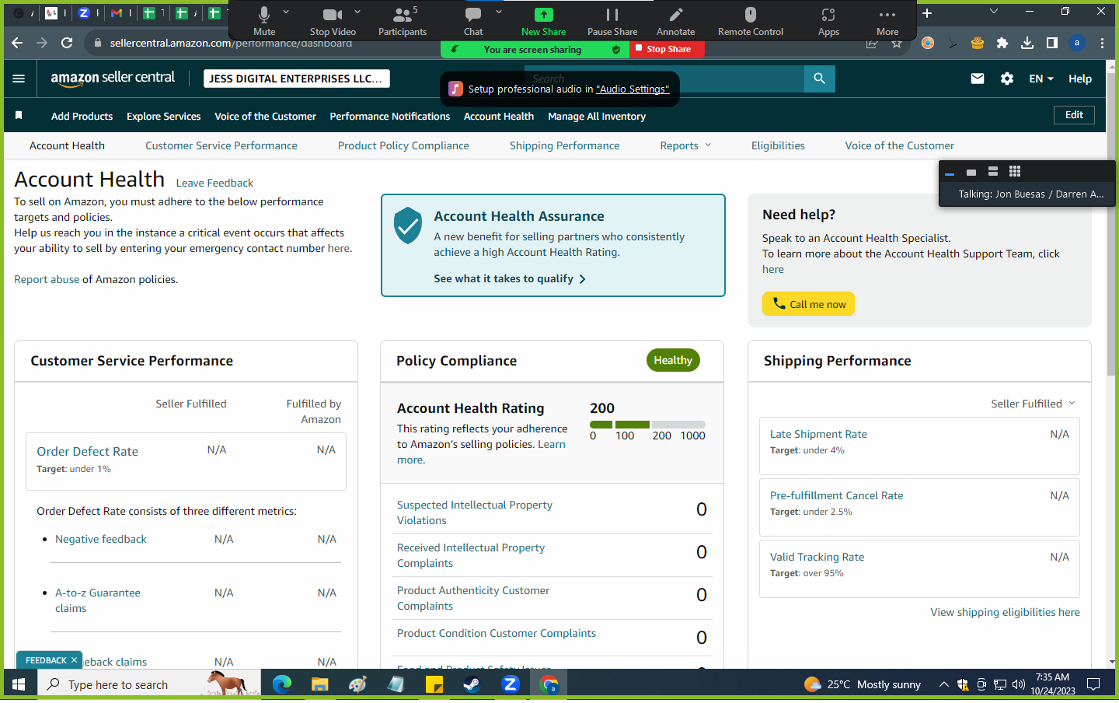Bookmark this page with the star icon
This screenshot has width=1119, height=703.
897,44
